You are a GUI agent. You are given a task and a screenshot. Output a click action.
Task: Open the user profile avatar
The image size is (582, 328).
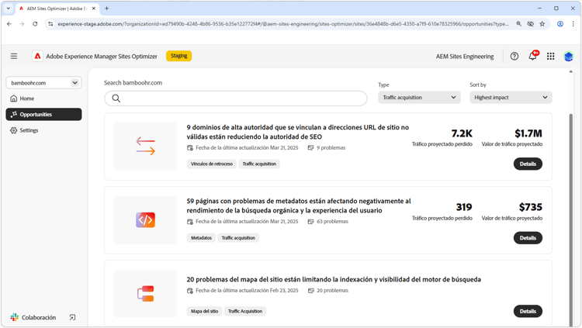click(x=568, y=57)
